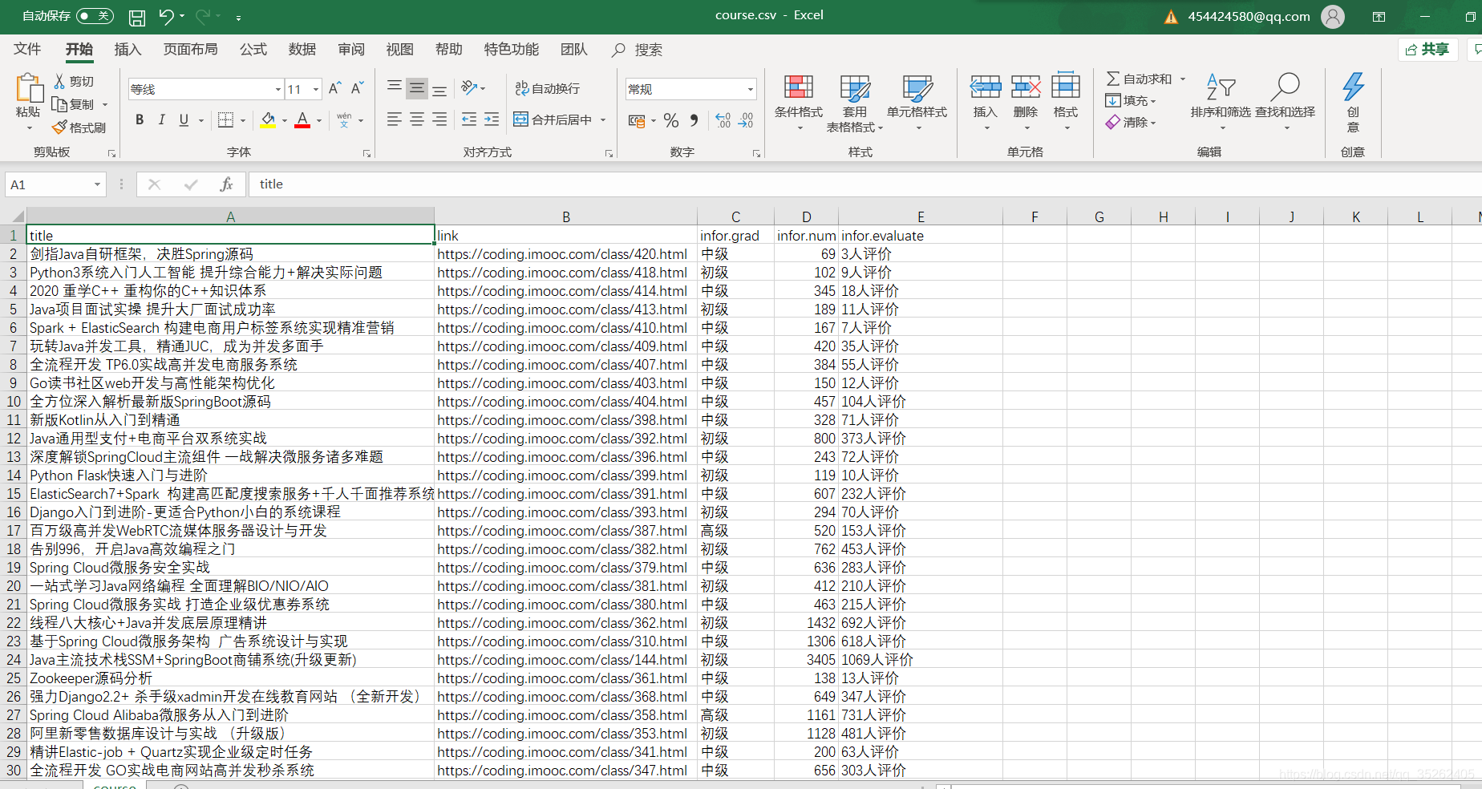Open Conditional Formatting (条件格式)

tap(799, 103)
